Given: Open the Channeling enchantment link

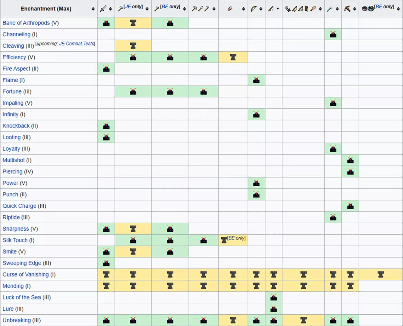Looking at the screenshot, I should coord(16,34).
